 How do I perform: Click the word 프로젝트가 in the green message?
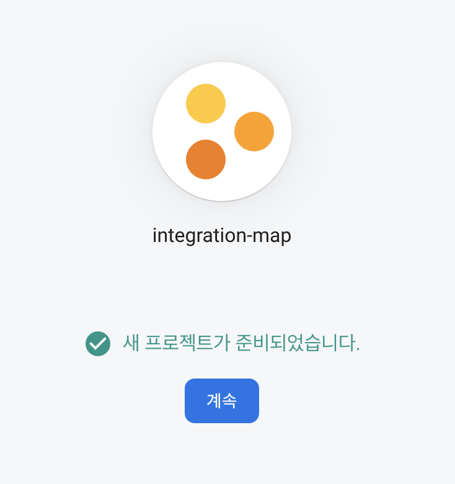tap(187, 343)
